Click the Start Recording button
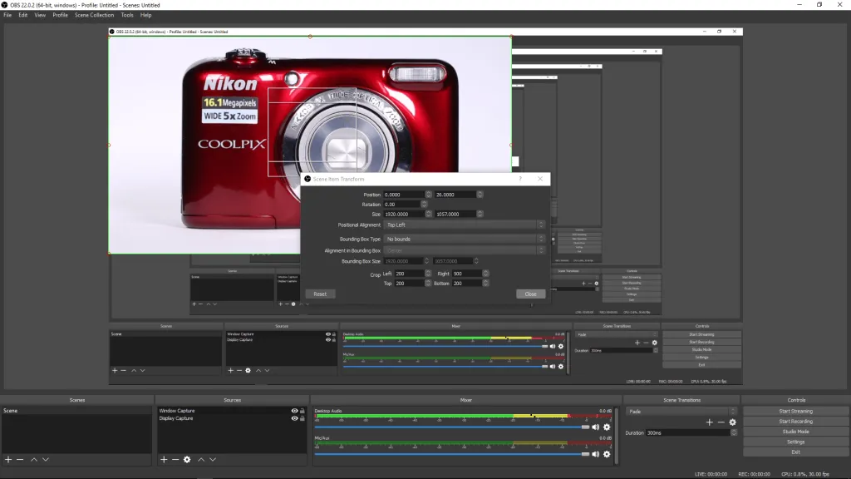851x479 pixels. 795,422
